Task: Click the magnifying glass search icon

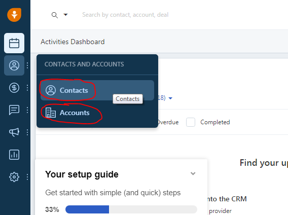Action: tap(55, 15)
